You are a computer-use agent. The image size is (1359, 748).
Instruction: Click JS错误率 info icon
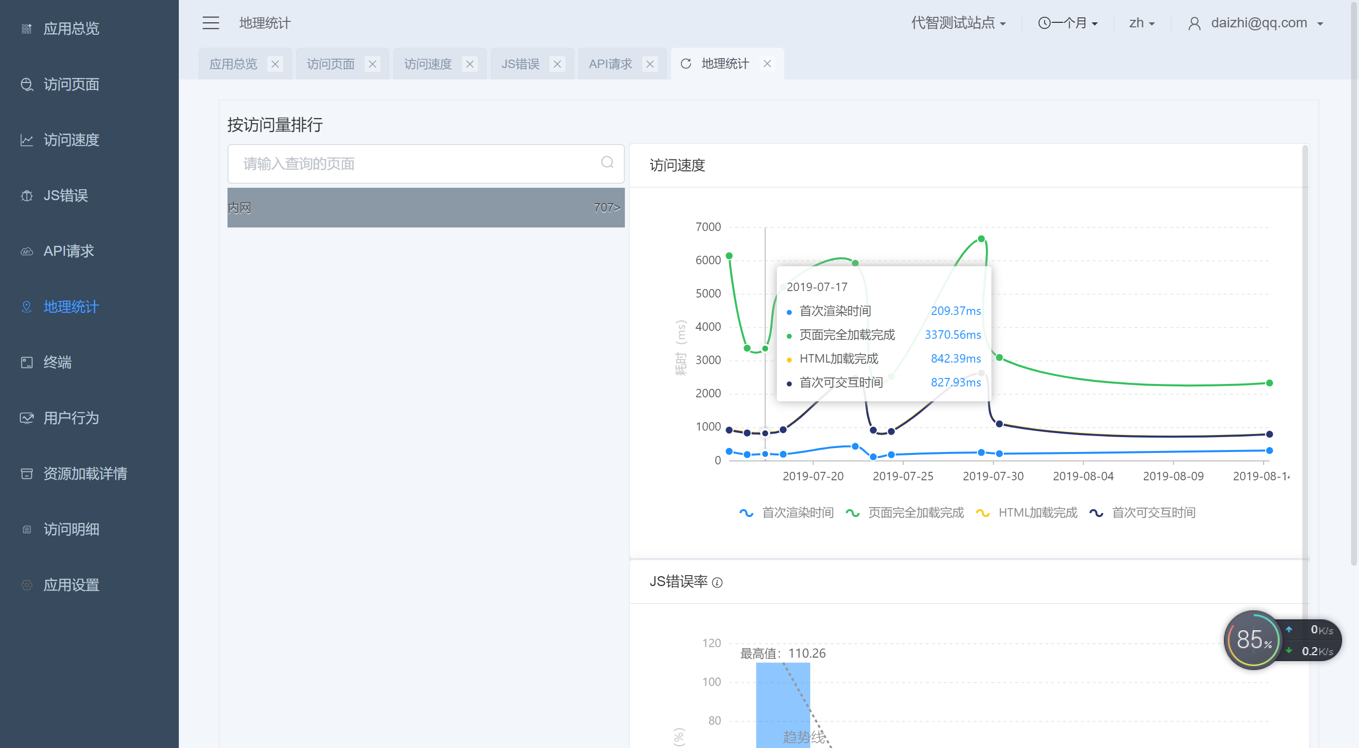click(x=717, y=583)
